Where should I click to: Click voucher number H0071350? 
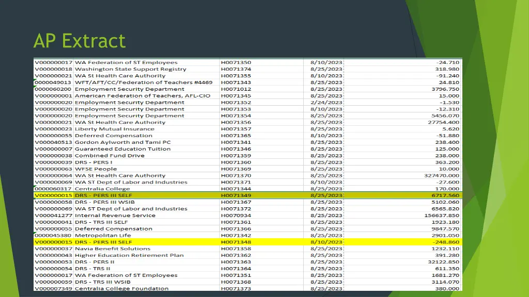(236, 62)
